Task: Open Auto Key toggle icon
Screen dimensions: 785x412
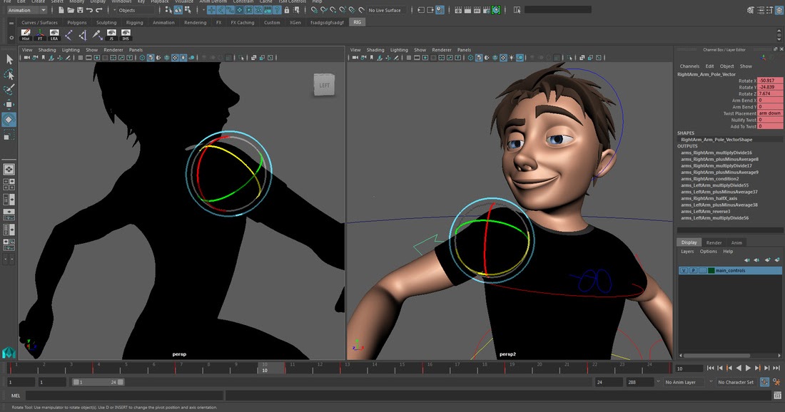Action: 764,382
